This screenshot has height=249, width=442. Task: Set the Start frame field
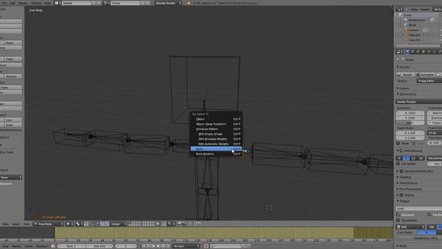(x=71, y=246)
